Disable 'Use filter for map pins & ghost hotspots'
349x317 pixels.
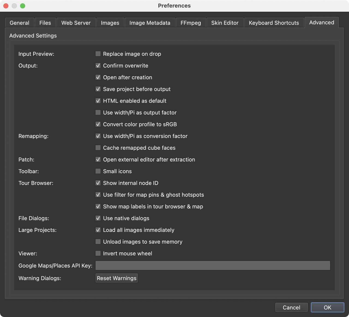click(98, 195)
